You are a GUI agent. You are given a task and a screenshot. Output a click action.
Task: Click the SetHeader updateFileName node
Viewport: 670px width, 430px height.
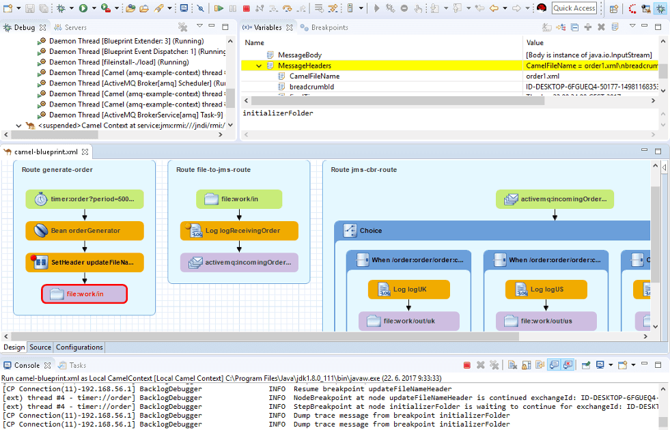(x=85, y=262)
